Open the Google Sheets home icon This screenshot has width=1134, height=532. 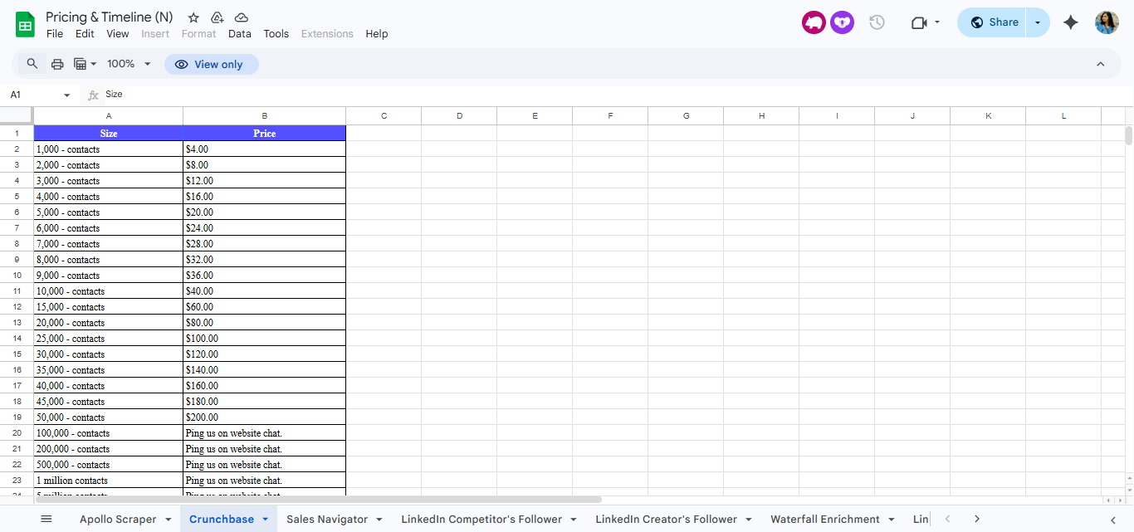(25, 25)
